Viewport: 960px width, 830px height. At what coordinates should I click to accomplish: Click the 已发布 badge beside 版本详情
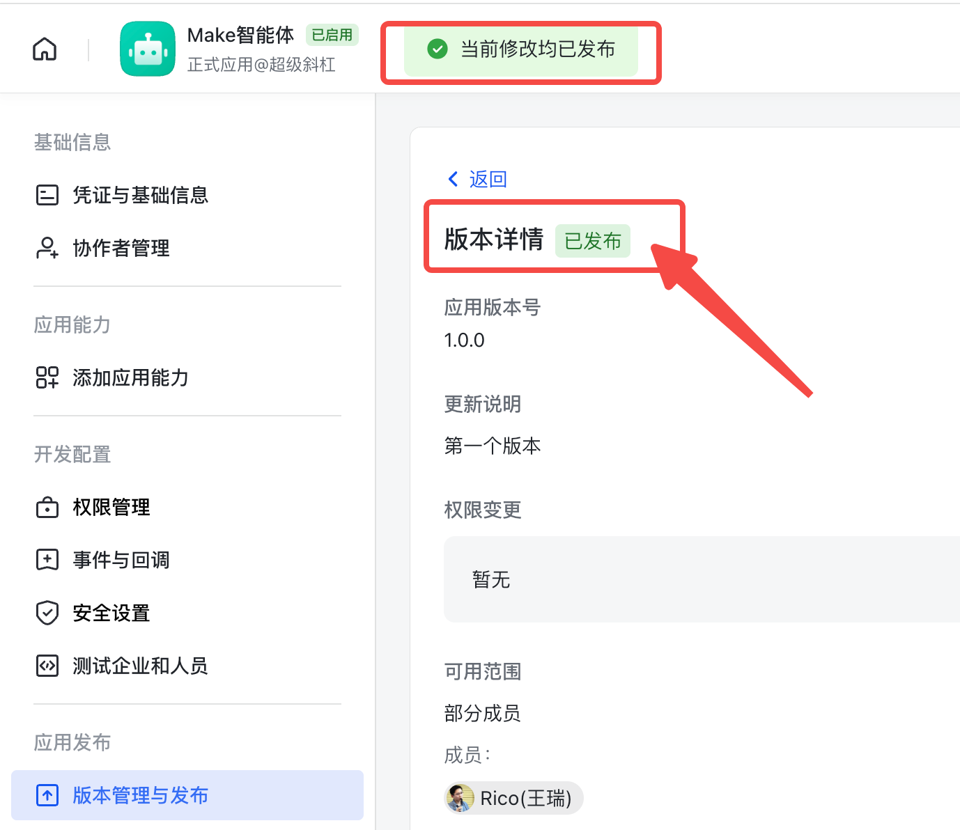593,241
